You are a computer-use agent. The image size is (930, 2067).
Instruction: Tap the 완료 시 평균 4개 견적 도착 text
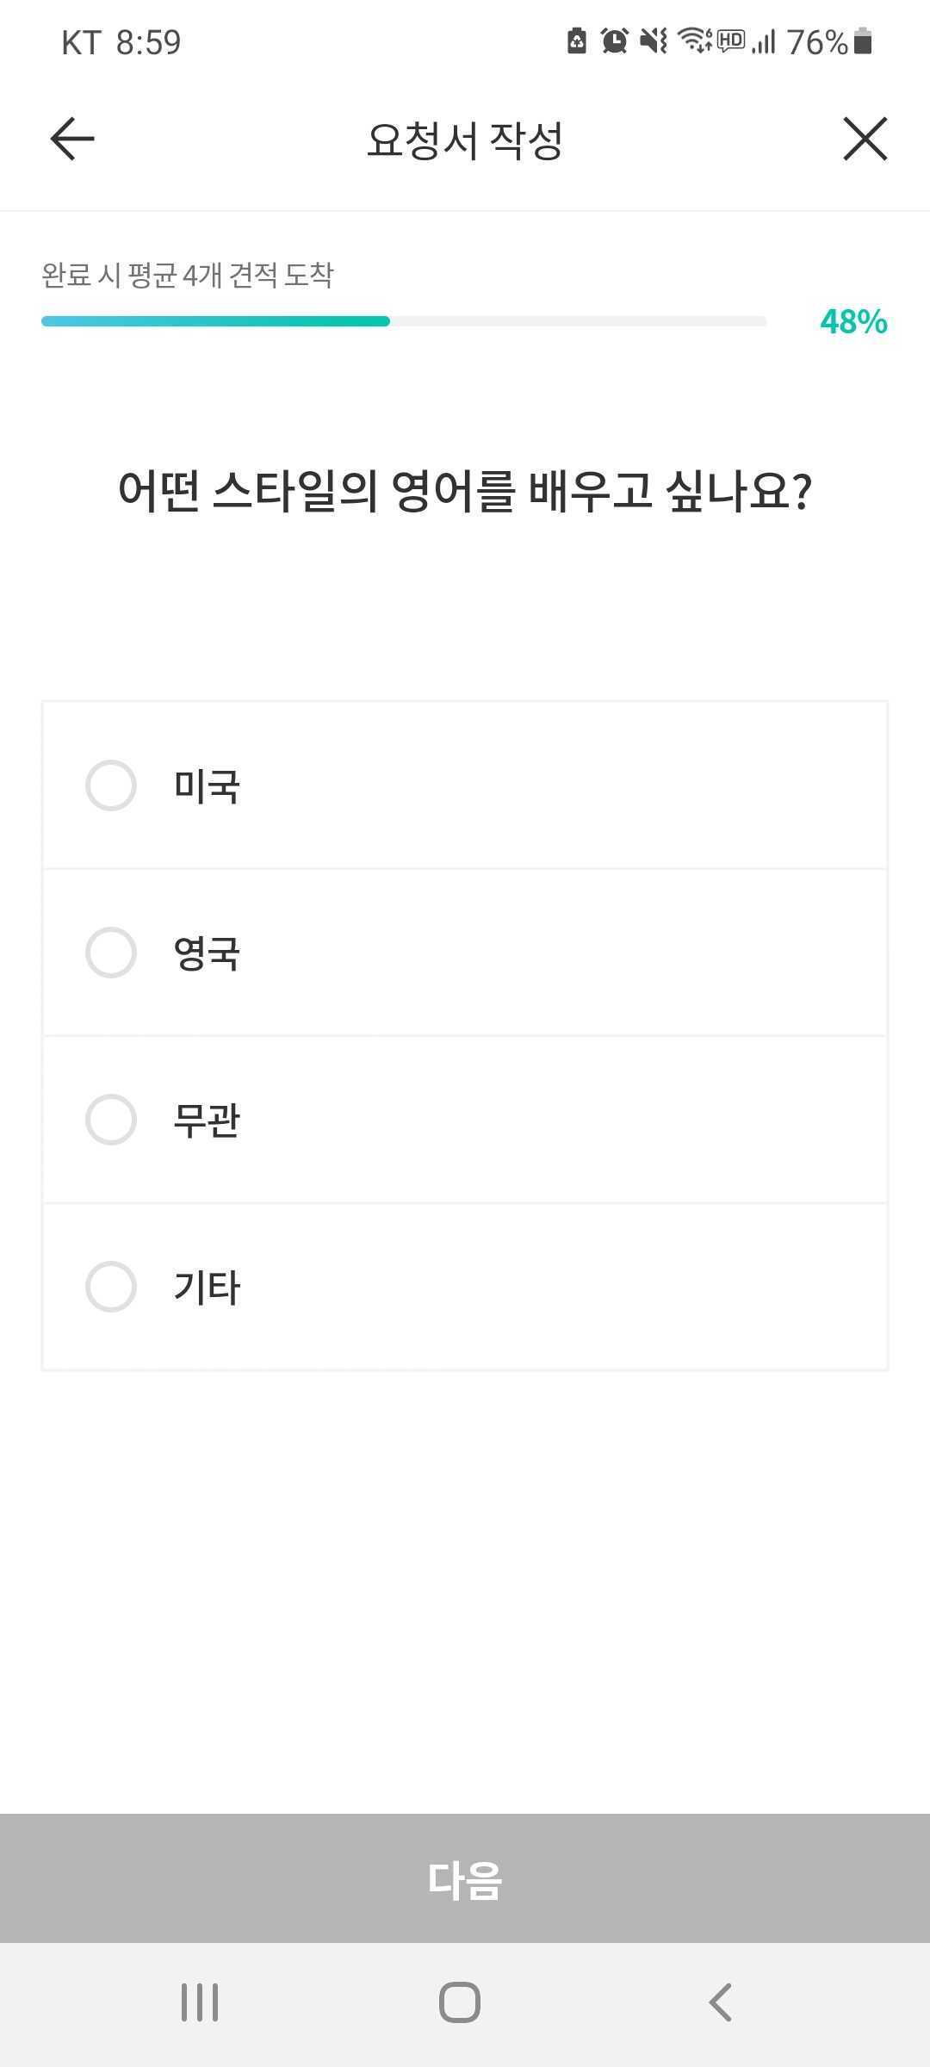point(188,276)
